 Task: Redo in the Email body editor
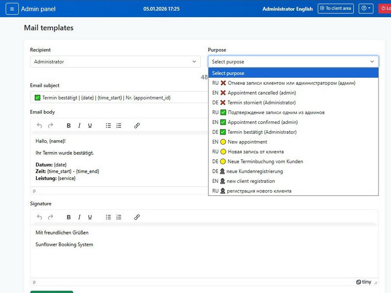pos(50,125)
